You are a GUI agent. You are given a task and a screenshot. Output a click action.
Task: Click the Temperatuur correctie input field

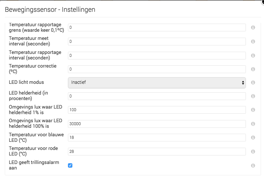[157, 69]
